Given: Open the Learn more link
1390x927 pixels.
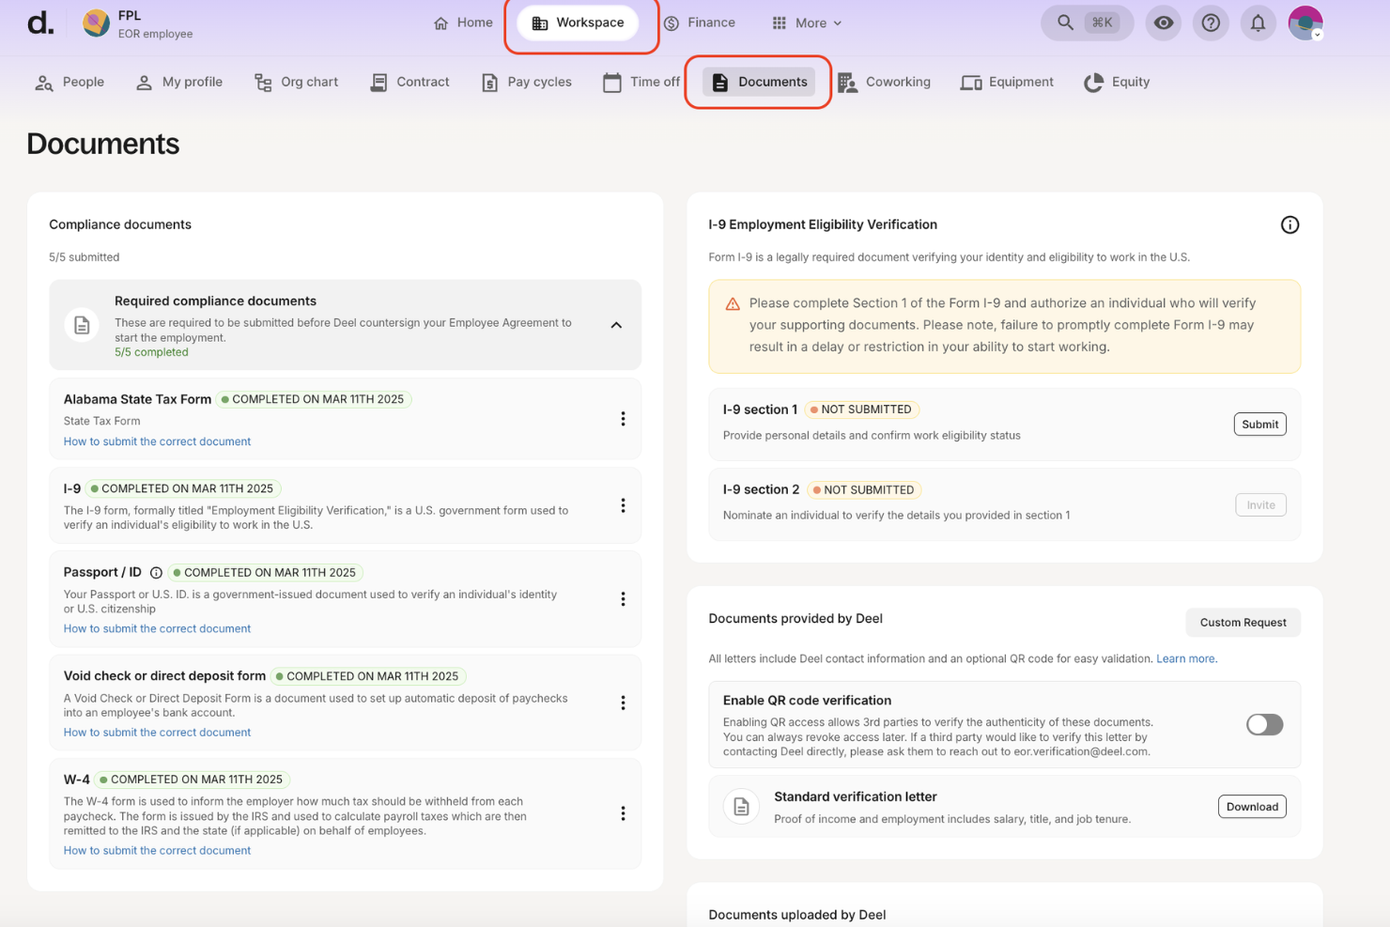Looking at the screenshot, I should tap(1185, 658).
